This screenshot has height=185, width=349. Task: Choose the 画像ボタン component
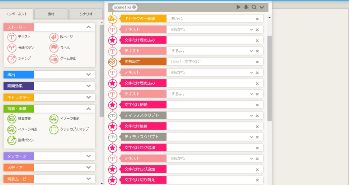(x=12, y=140)
